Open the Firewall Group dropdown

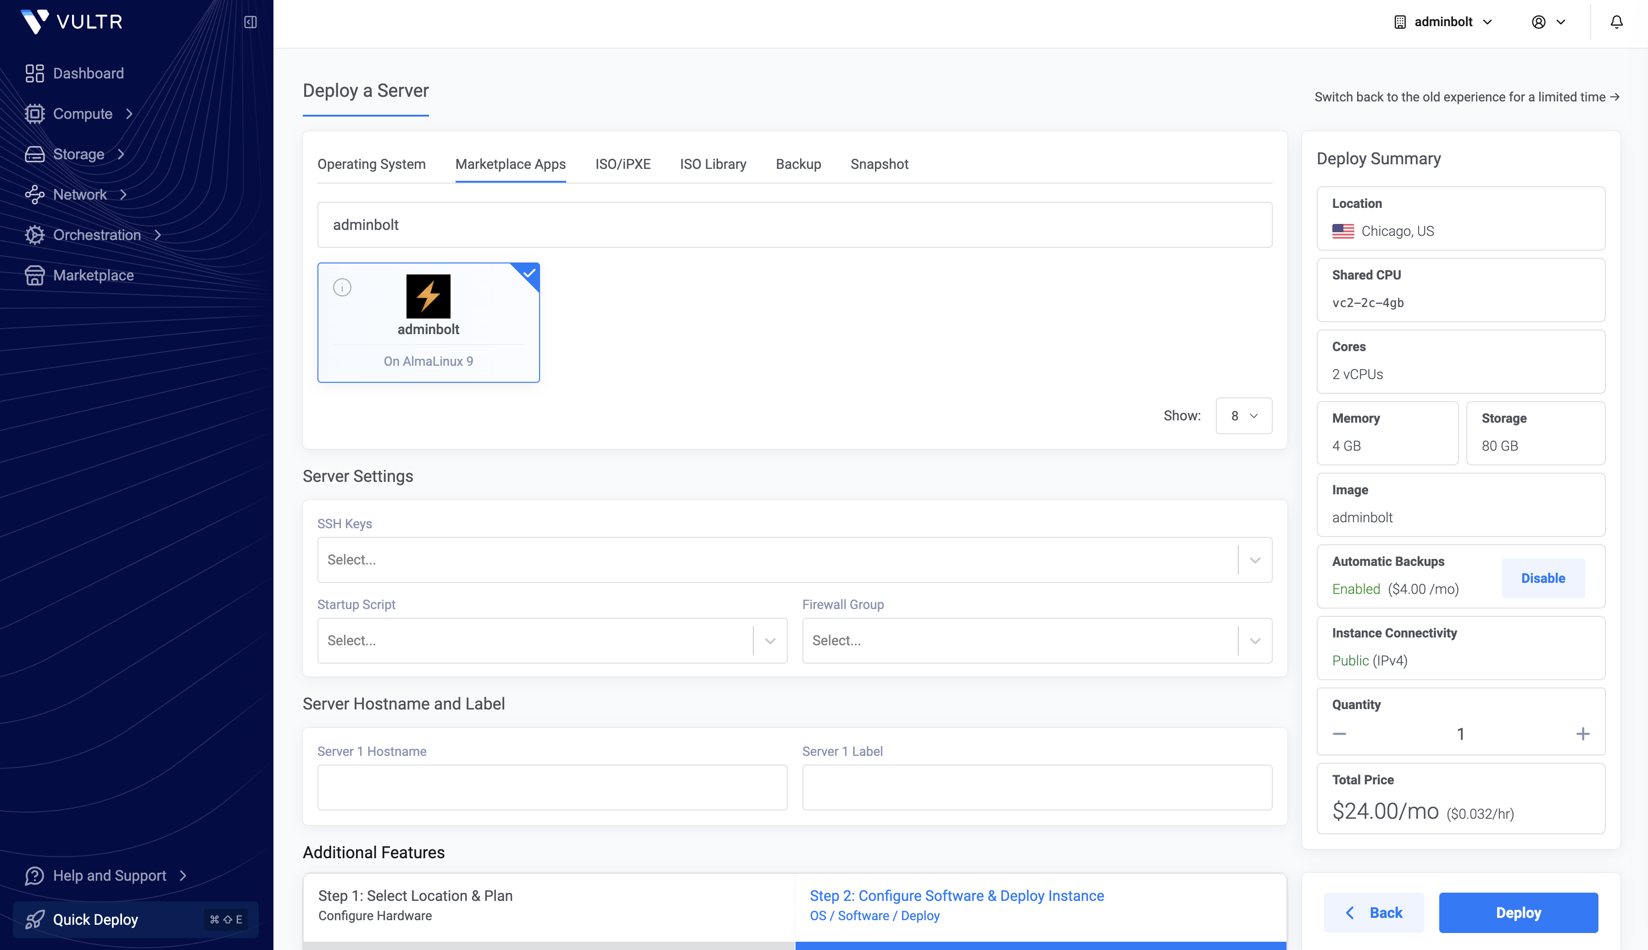coord(1037,641)
